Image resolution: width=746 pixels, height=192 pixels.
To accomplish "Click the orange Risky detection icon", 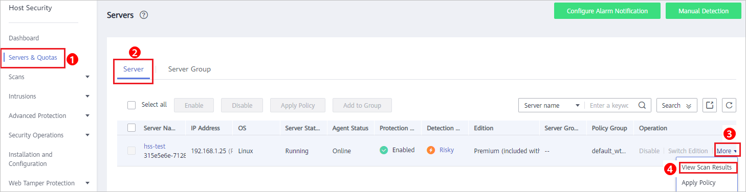I will click(431, 150).
